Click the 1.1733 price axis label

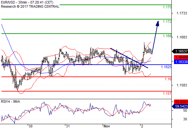182,13
